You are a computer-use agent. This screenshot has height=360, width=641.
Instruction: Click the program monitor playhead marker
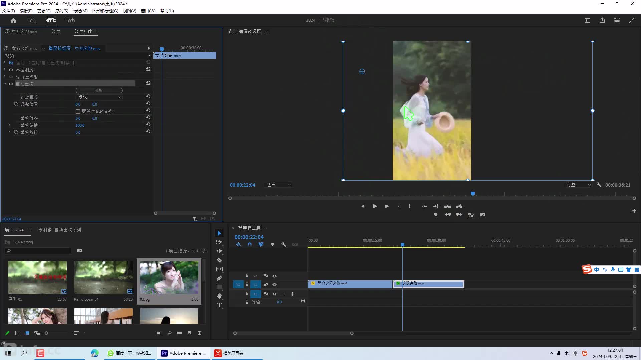coord(473,193)
